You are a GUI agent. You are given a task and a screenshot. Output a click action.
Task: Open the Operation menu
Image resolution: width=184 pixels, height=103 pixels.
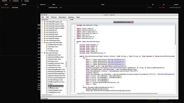[62, 17]
